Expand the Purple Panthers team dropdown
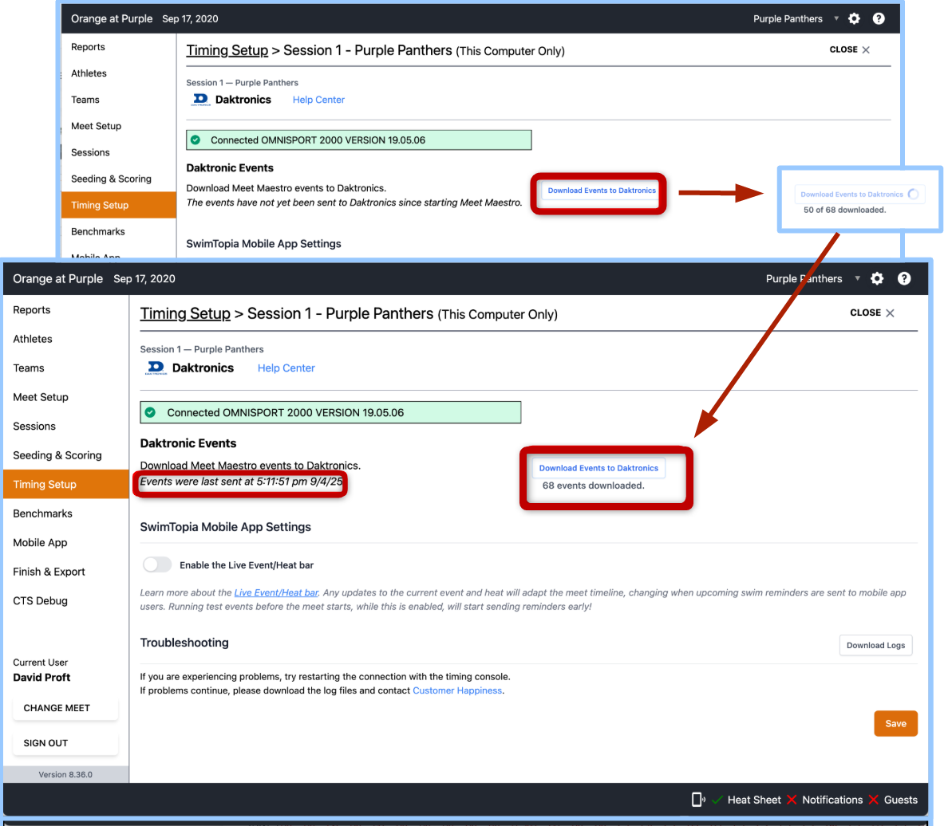This screenshot has height=826, width=948. point(857,278)
